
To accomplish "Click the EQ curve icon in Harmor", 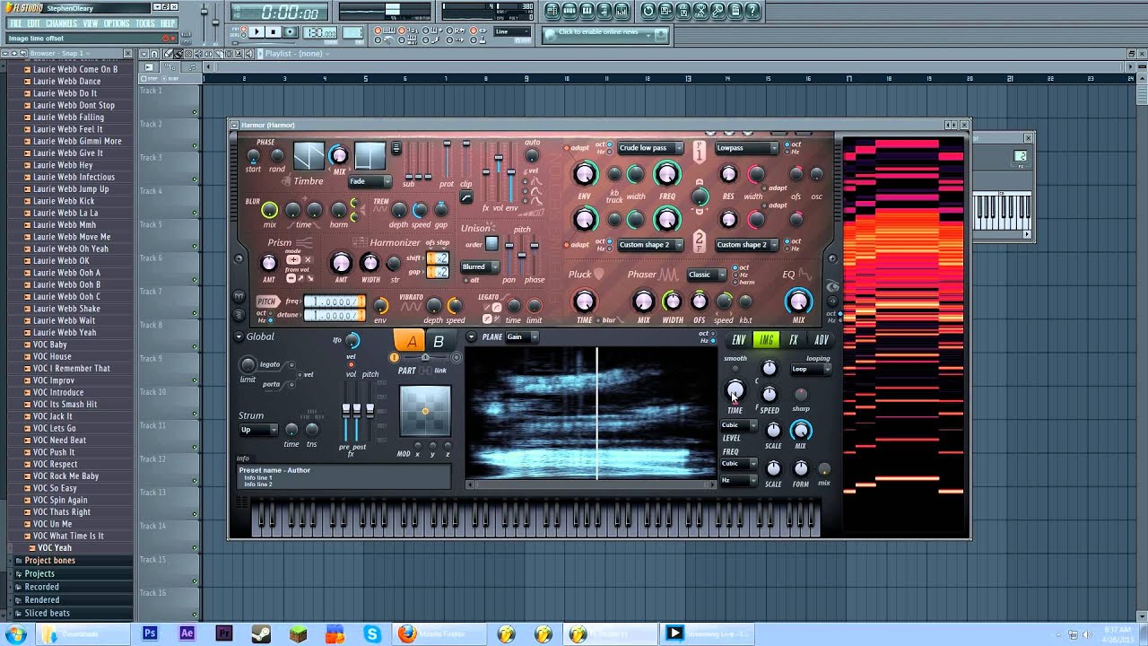I will tap(804, 275).
